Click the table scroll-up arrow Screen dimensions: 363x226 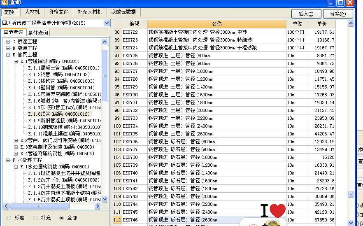coord(351,23)
